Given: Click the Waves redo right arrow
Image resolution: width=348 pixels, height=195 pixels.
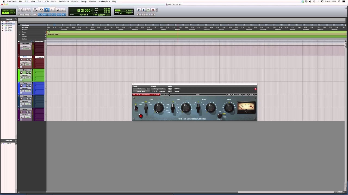Looking at the screenshot, I should (x=234, y=94).
